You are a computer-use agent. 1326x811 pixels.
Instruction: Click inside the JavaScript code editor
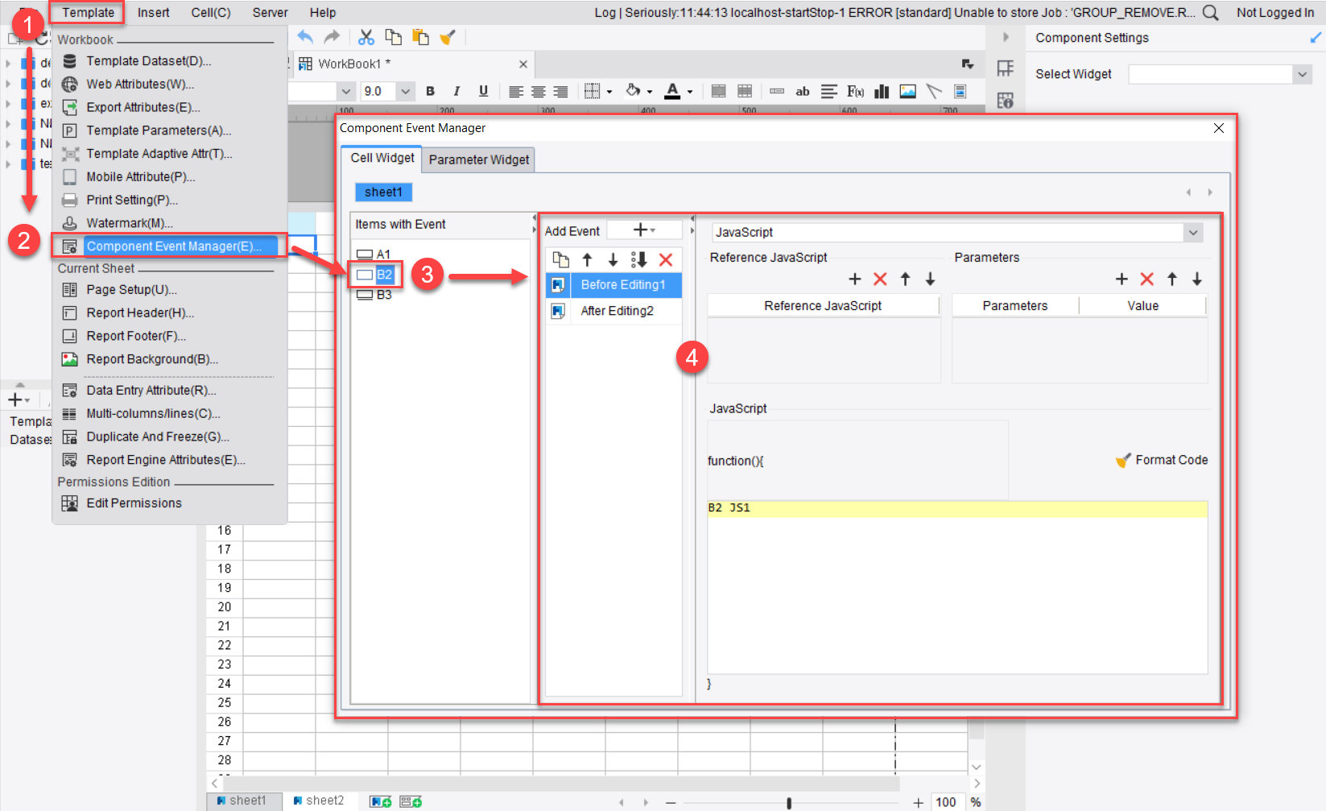[x=957, y=587]
